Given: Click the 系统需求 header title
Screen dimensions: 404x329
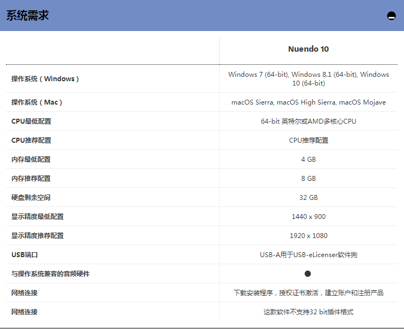Looking at the screenshot, I should [x=28, y=15].
